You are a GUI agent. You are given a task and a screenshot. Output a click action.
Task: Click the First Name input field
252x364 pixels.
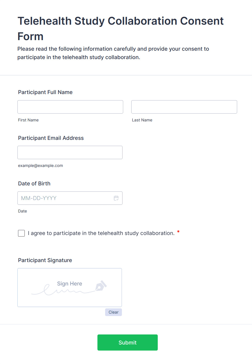point(70,107)
